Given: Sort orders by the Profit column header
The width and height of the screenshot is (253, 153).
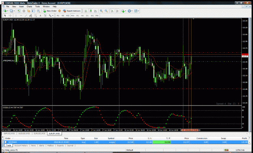Looking at the screenshot, I should coord(244,138).
